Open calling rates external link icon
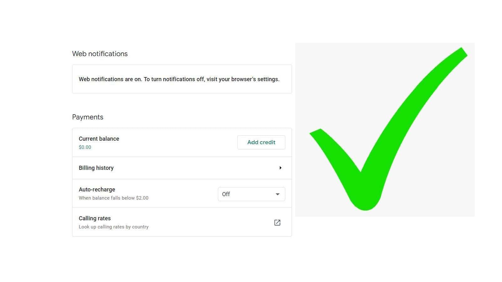502x282 pixels. [277, 222]
